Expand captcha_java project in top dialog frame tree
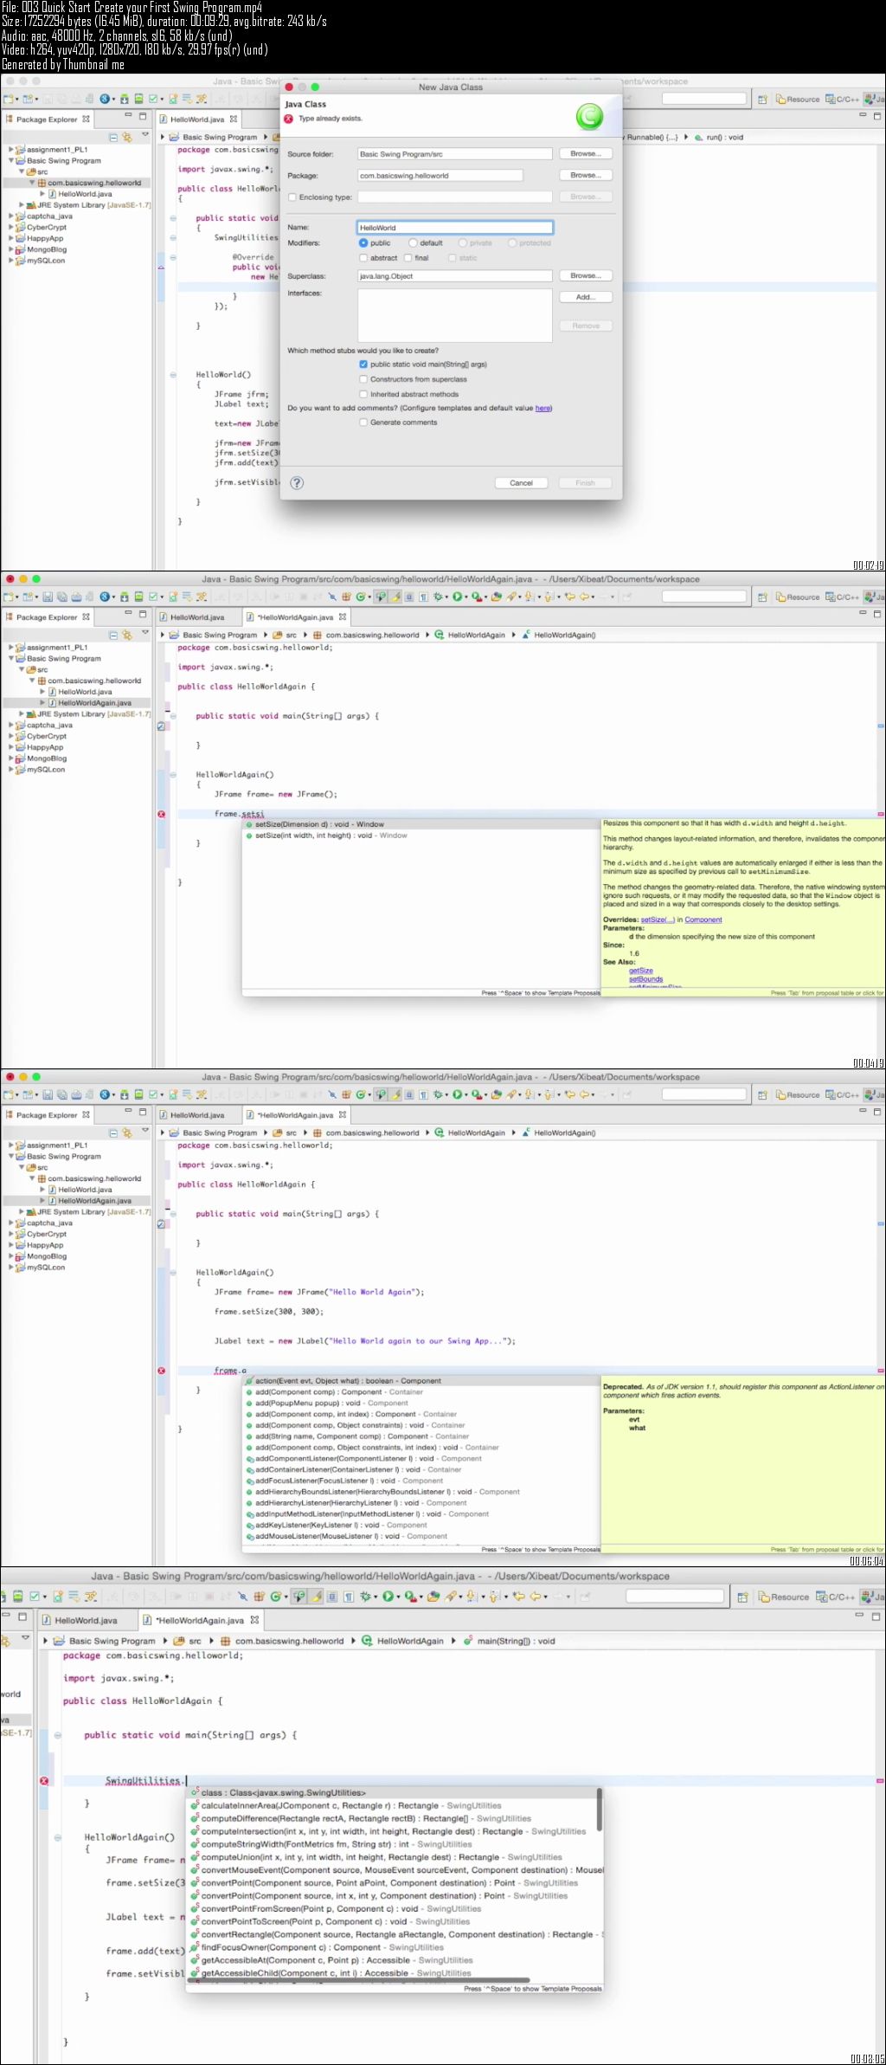The width and height of the screenshot is (886, 2065). pos(11,216)
